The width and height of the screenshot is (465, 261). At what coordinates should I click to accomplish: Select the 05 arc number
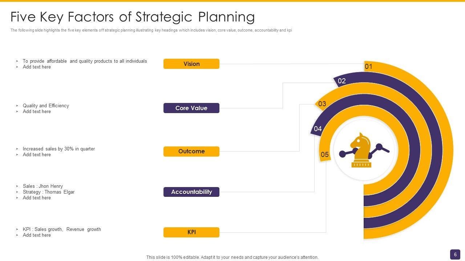point(325,155)
